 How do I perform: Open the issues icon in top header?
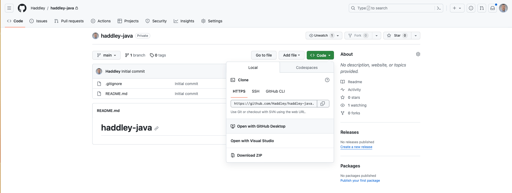[471, 8]
